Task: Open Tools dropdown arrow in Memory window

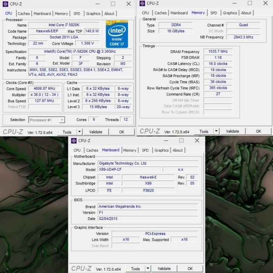Action: [x=216, y=131]
